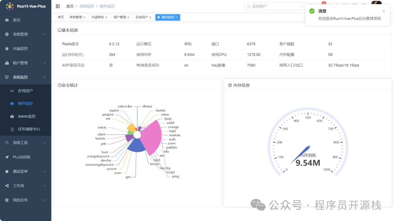Viewport: 394px width, 221px height.
Task: Click the Admin监控 dashboard icon
Action: point(12,116)
